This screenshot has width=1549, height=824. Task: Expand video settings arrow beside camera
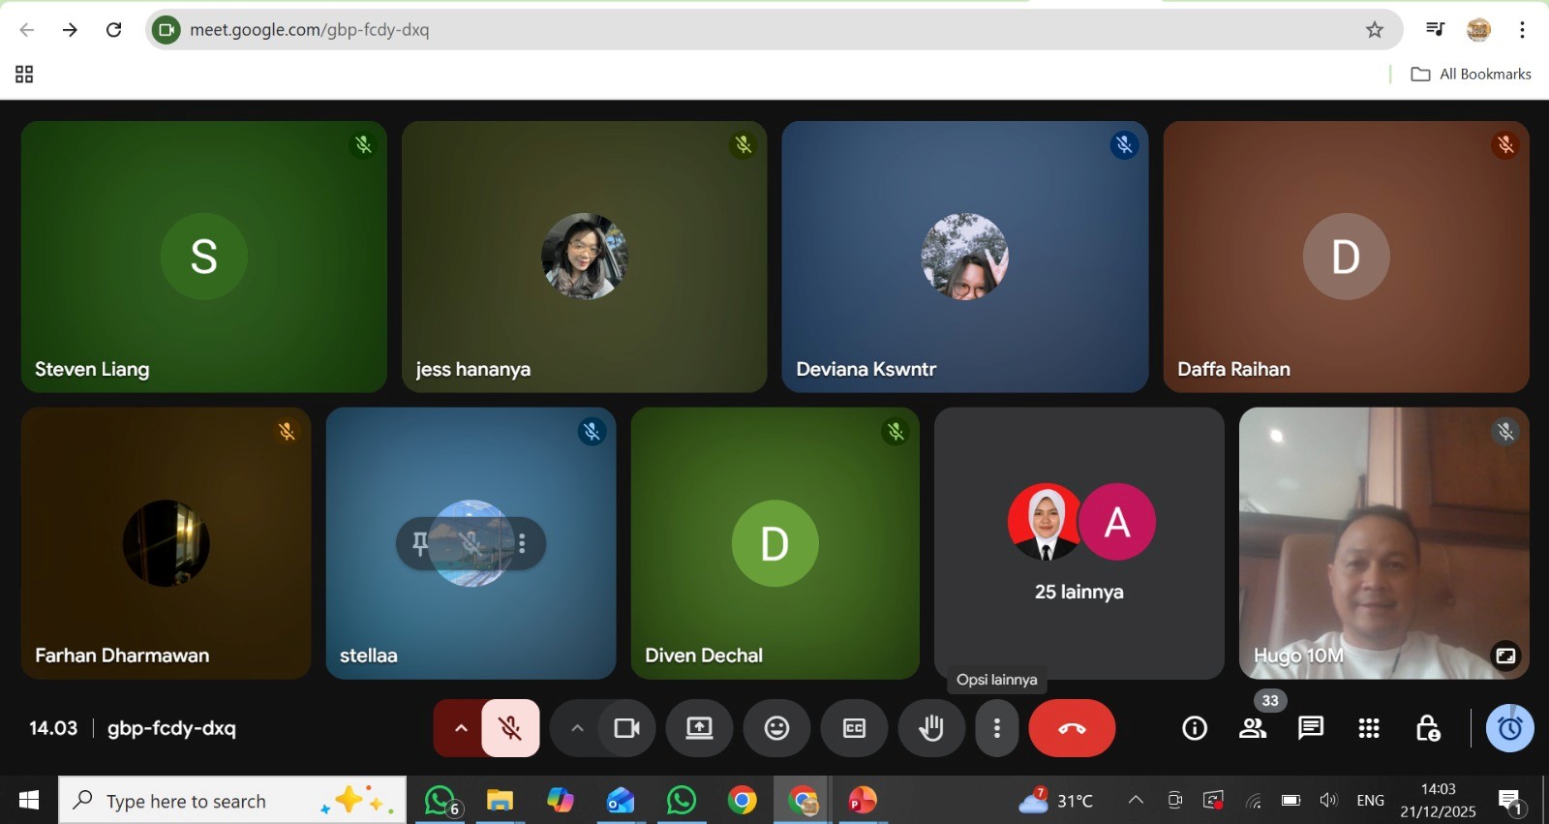click(577, 728)
